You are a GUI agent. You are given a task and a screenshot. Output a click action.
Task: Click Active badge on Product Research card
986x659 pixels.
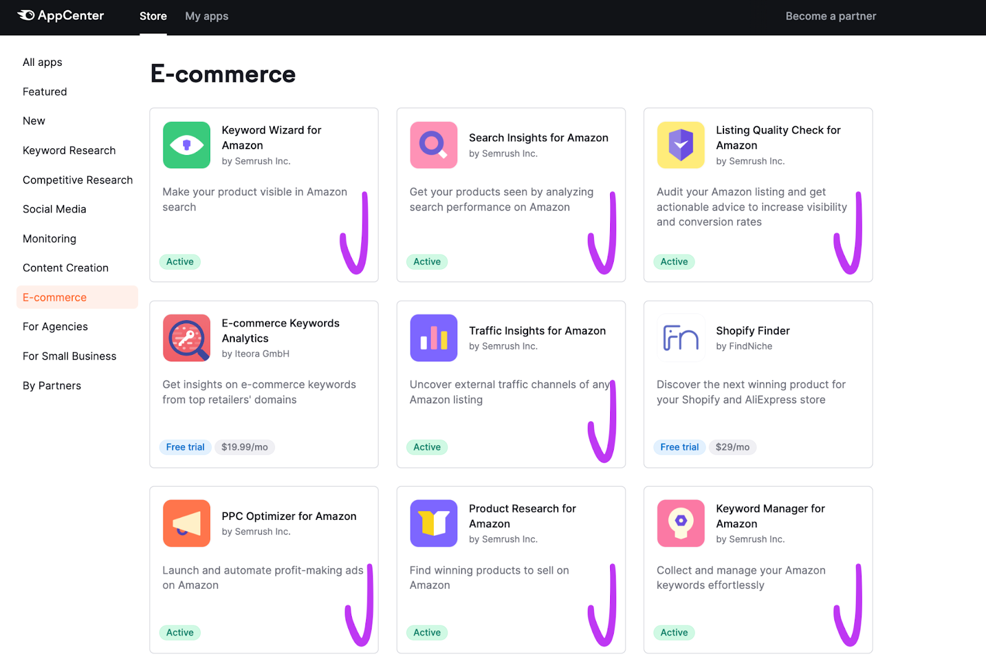pyautogui.click(x=427, y=633)
